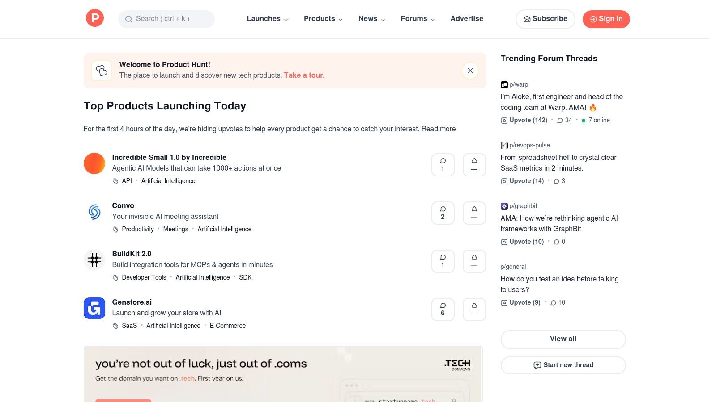Click the Incredible Small orange logo

click(x=94, y=163)
